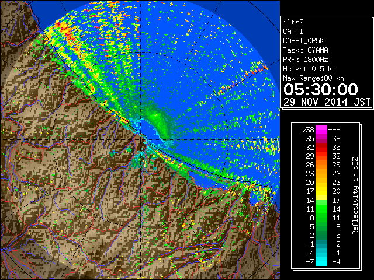Click the cyan -7 dBZ color swatch
Screen dimensions: 374x280
(321, 262)
